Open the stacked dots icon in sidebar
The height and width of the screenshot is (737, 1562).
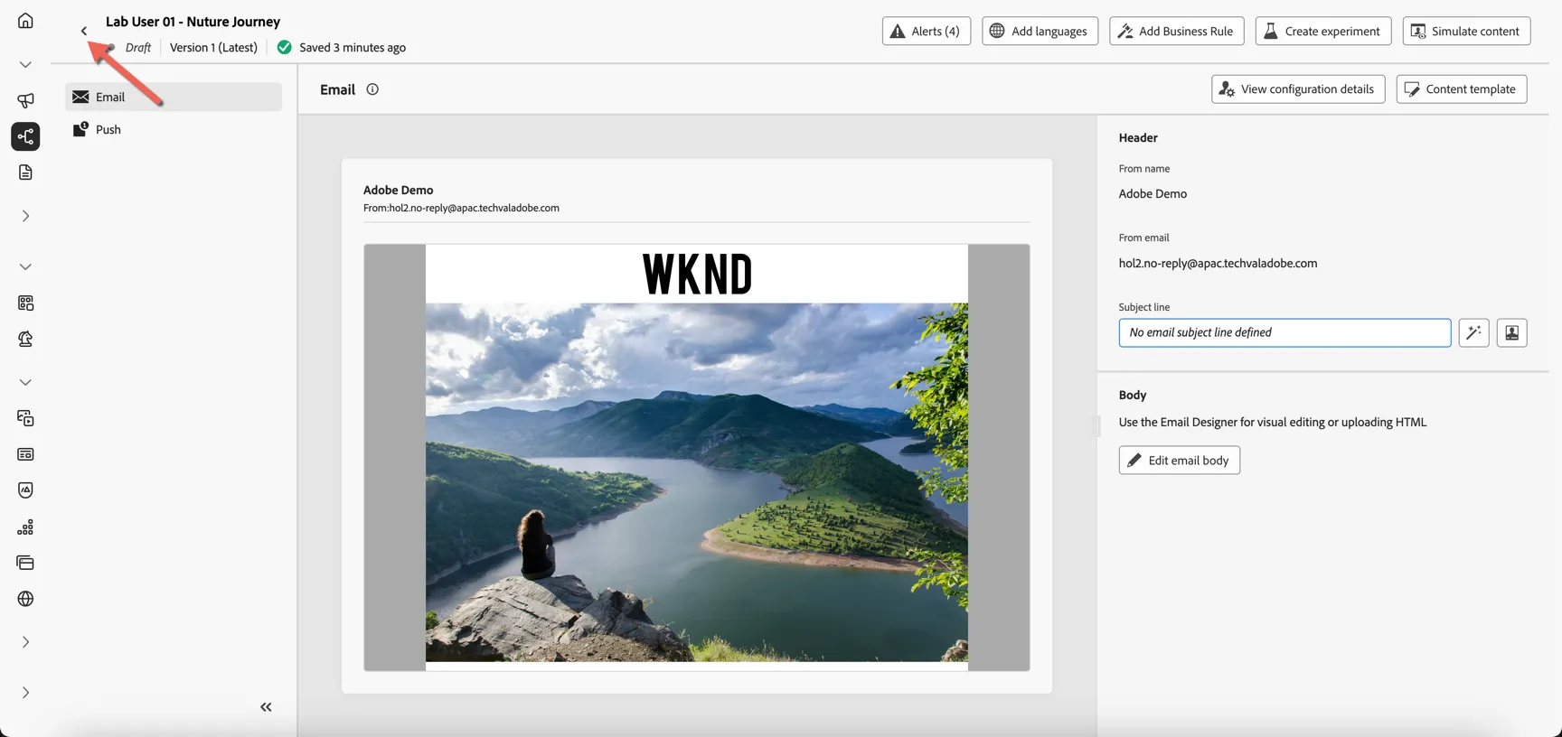[x=25, y=527]
